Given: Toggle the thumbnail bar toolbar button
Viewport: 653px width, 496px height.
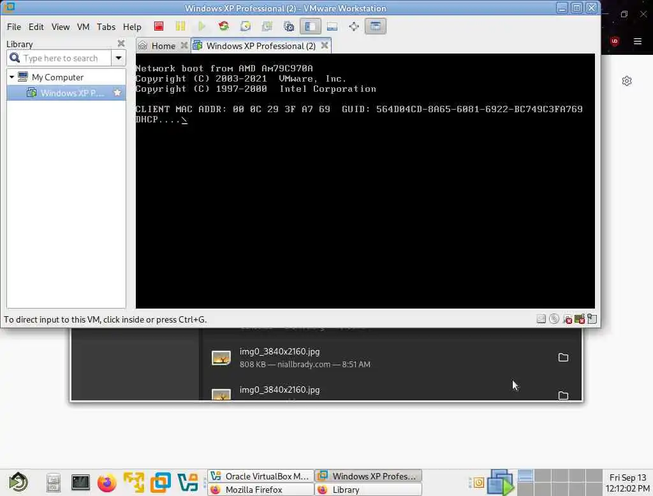Looking at the screenshot, I should pyautogui.click(x=332, y=26).
